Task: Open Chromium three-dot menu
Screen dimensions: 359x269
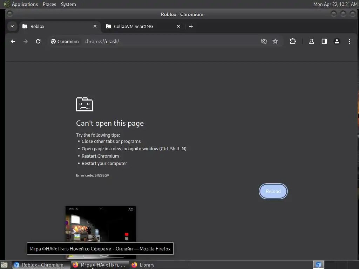Action: pos(350,41)
